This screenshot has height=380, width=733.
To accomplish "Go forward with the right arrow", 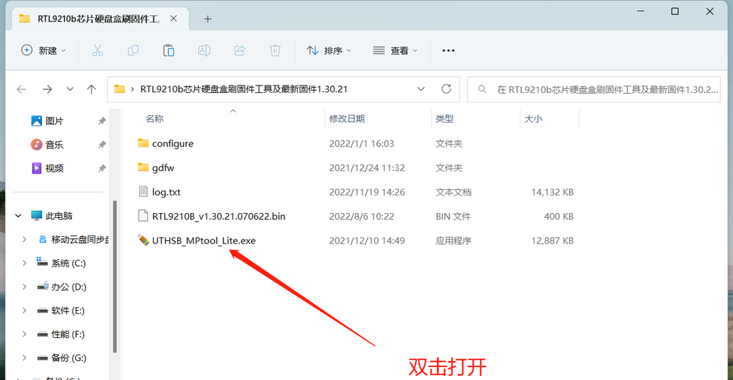I will coord(48,89).
